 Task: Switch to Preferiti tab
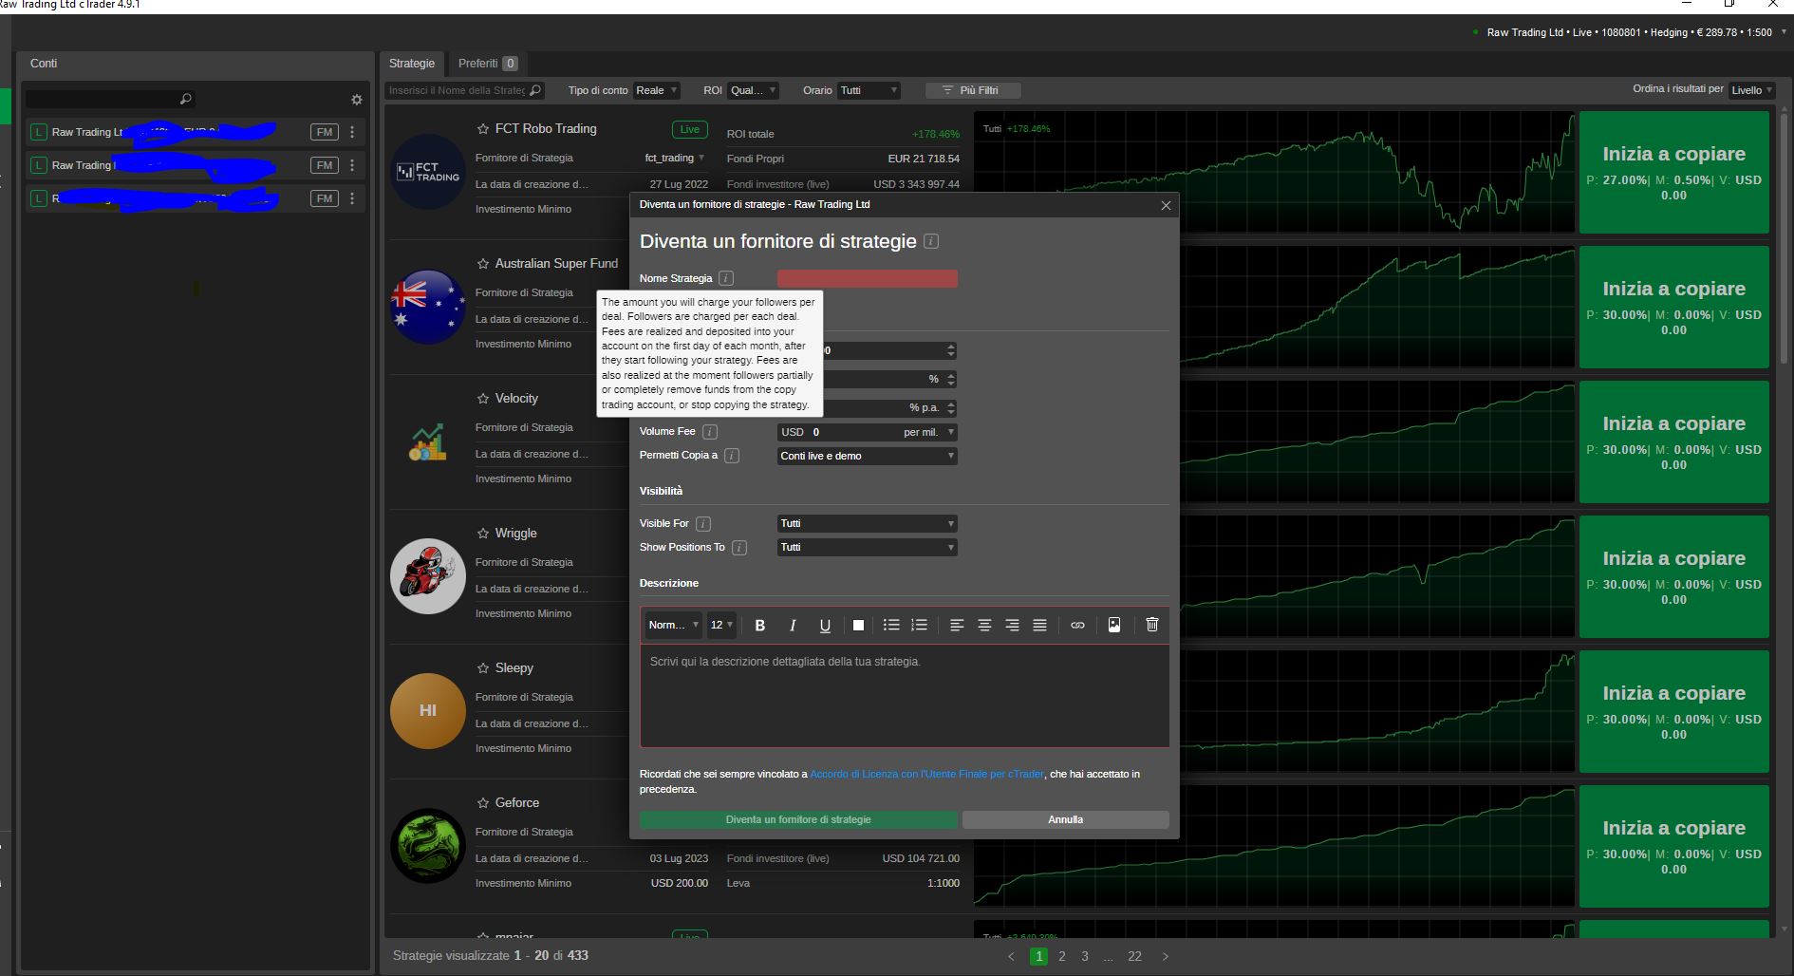[487, 64]
